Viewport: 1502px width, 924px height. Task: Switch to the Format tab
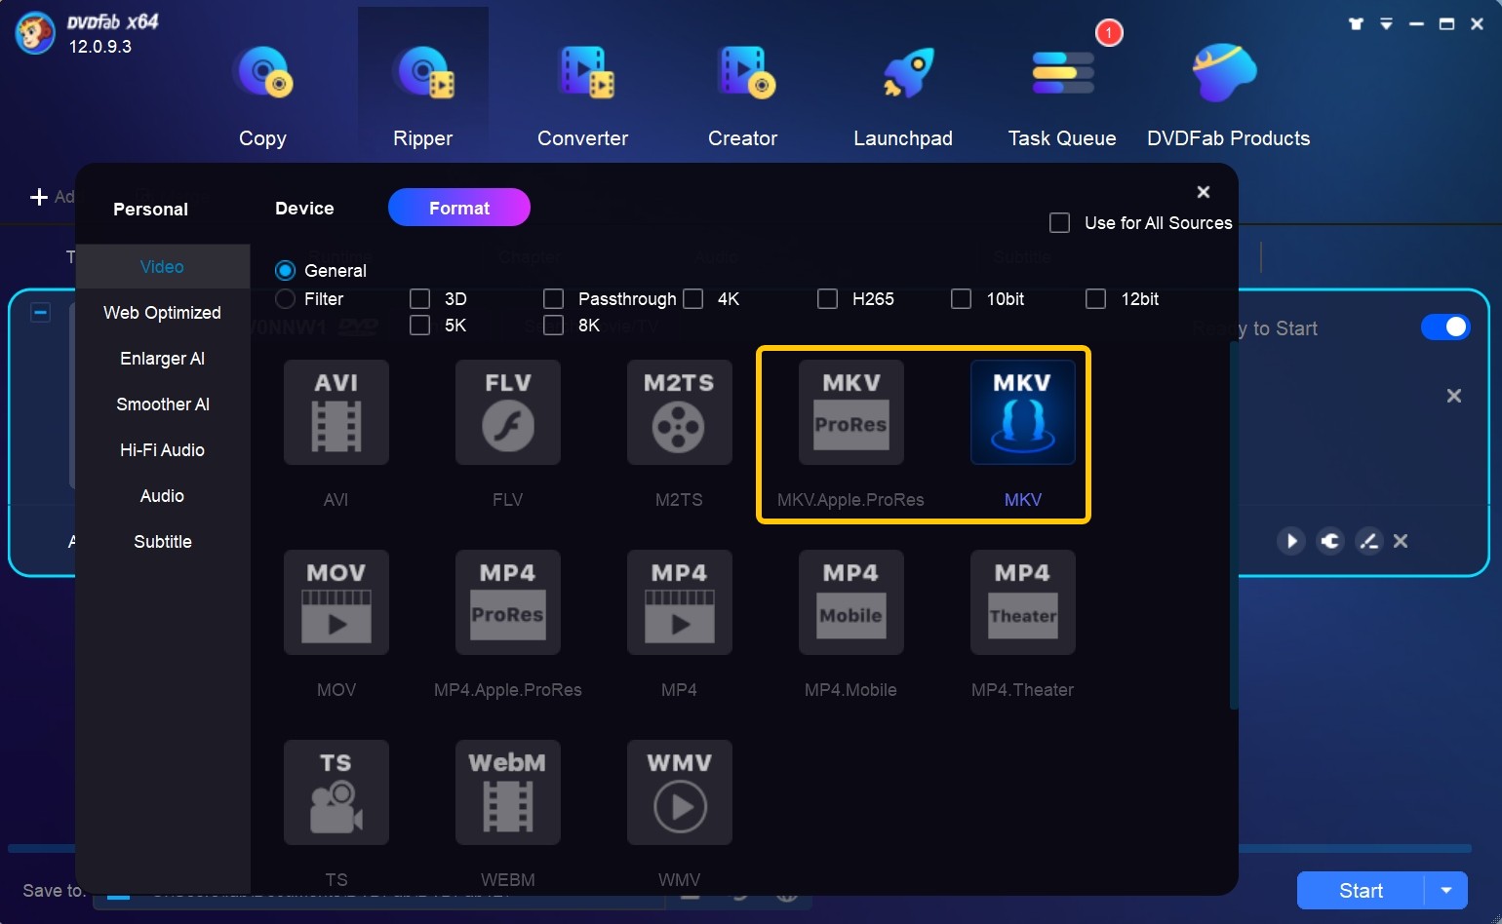tap(459, 208)
